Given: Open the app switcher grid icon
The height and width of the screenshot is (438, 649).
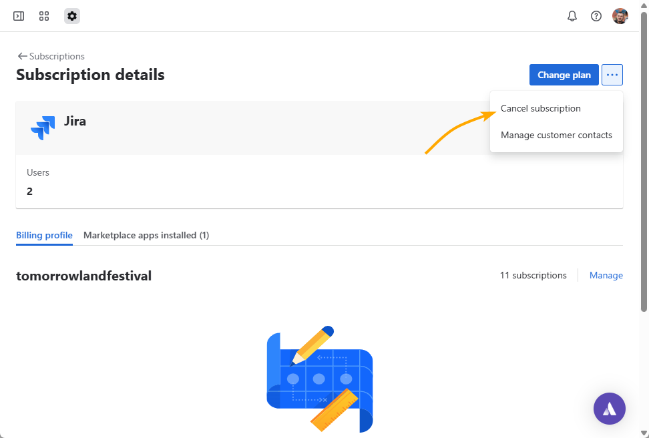Looking at the screenshot, I should point(44,16).
